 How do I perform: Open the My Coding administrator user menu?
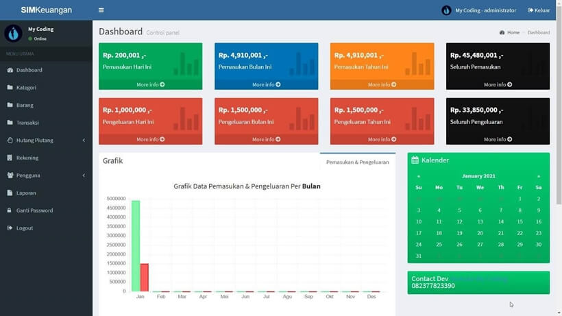[479, 10]
